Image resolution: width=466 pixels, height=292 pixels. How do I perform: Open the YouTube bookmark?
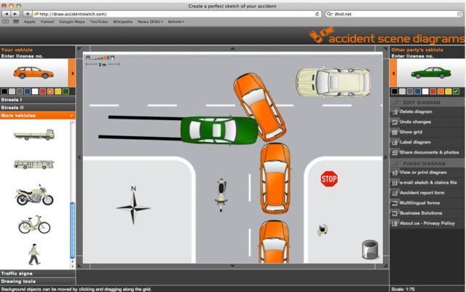pyautogui.click(x=99, y=22)
